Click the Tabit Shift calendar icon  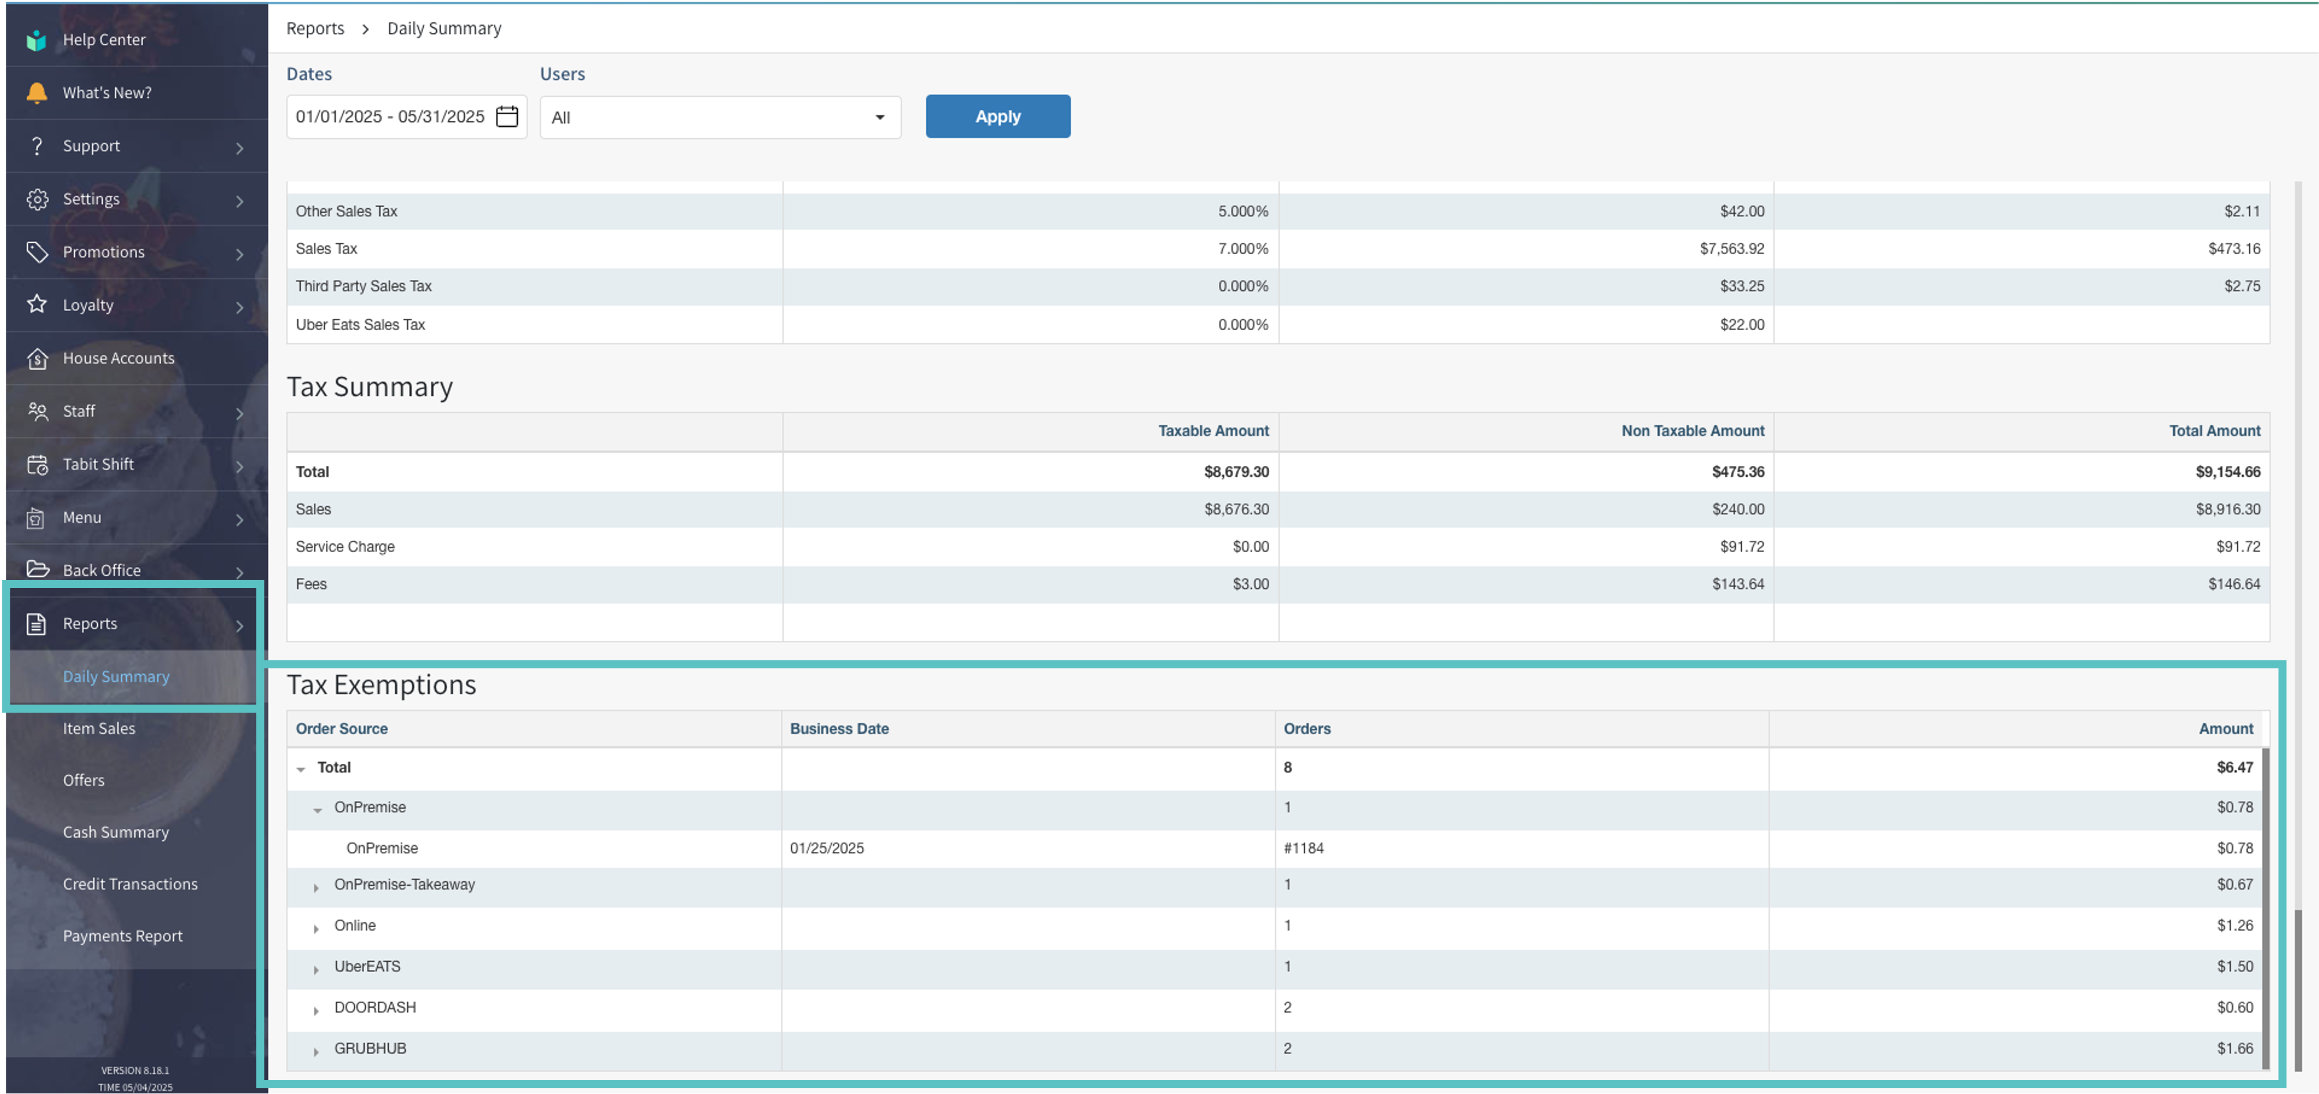(x=37, y=465)
